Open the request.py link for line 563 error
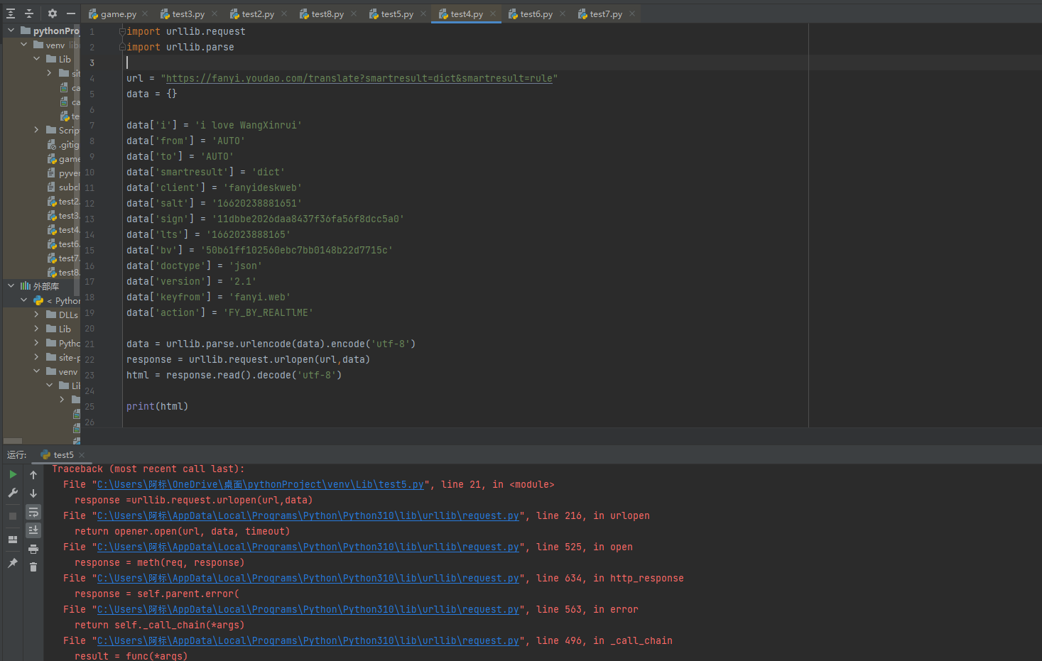This screenshot has height=661, width=1042. [308, 610]
